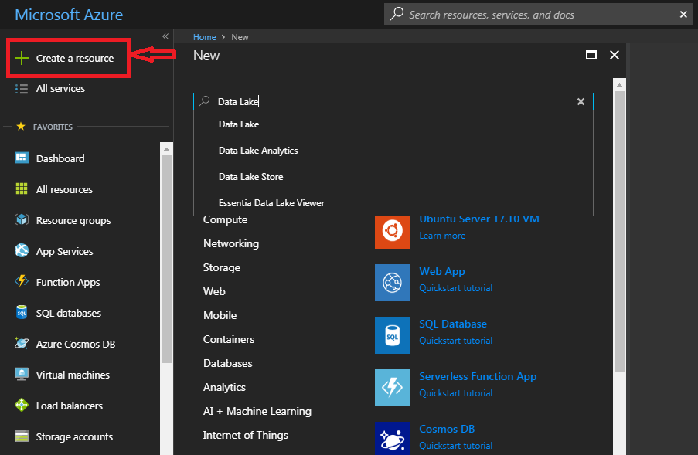Click the sidebar favorites scrollbar thumb
The height and width of the screenshot is (455, 698).
166,260
